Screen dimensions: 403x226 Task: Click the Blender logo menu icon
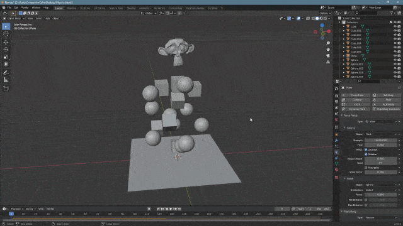4,8
